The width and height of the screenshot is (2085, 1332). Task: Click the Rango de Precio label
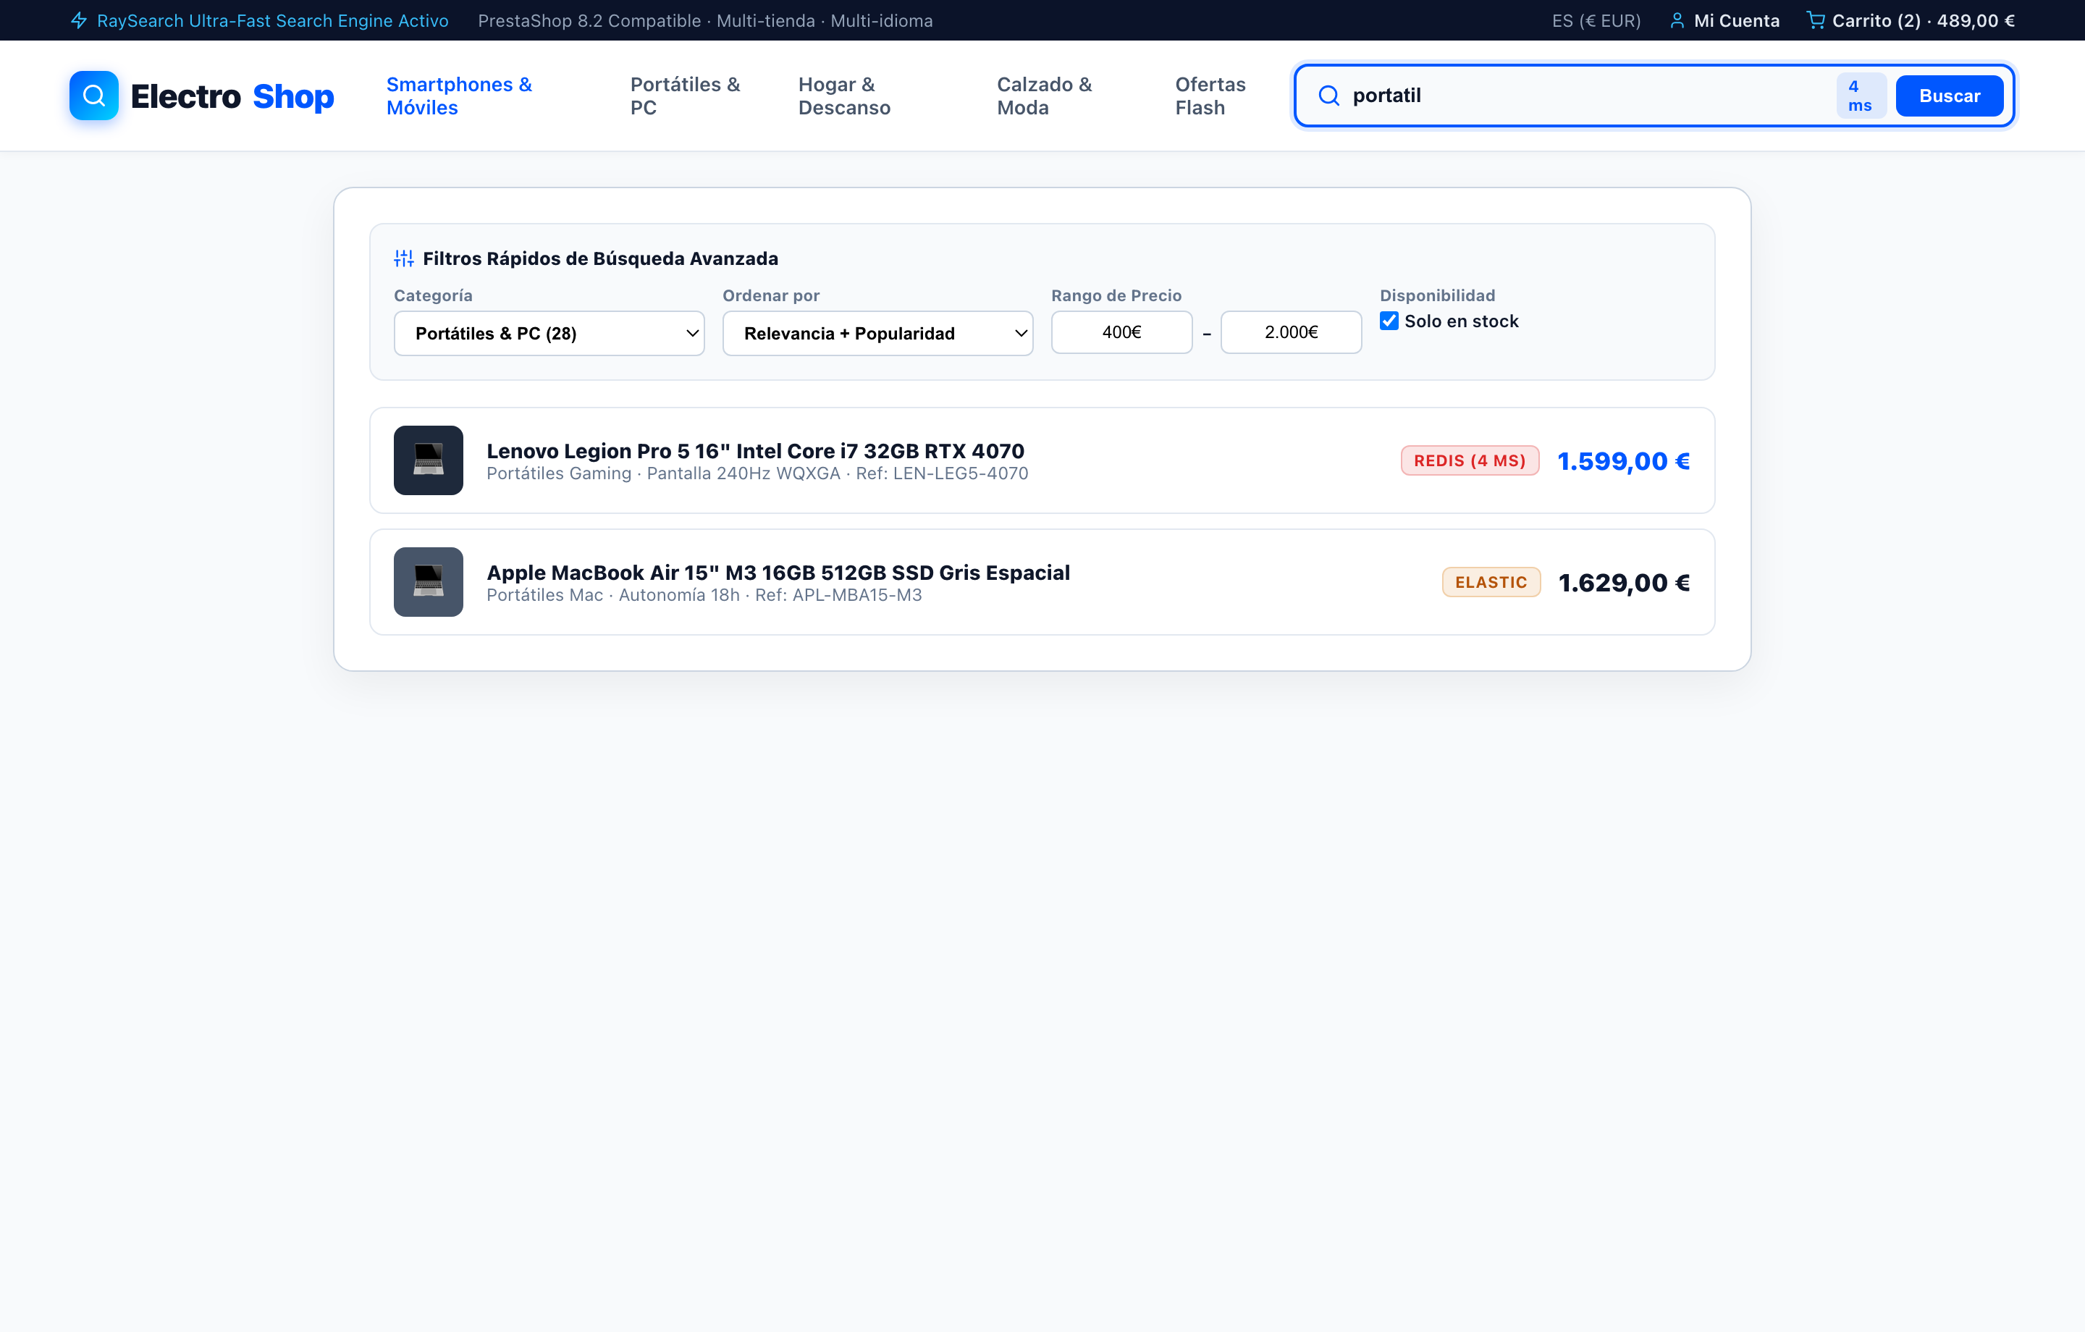(1116, 295)
